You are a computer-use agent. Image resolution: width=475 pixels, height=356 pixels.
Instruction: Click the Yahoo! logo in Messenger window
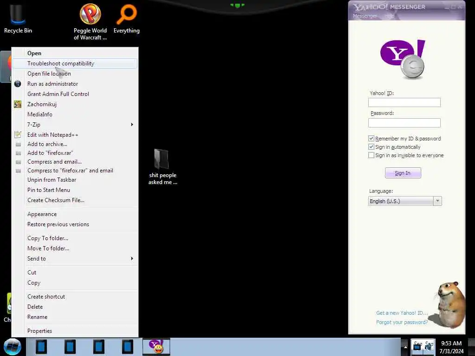pyautogui.click(x=403, y=59)
